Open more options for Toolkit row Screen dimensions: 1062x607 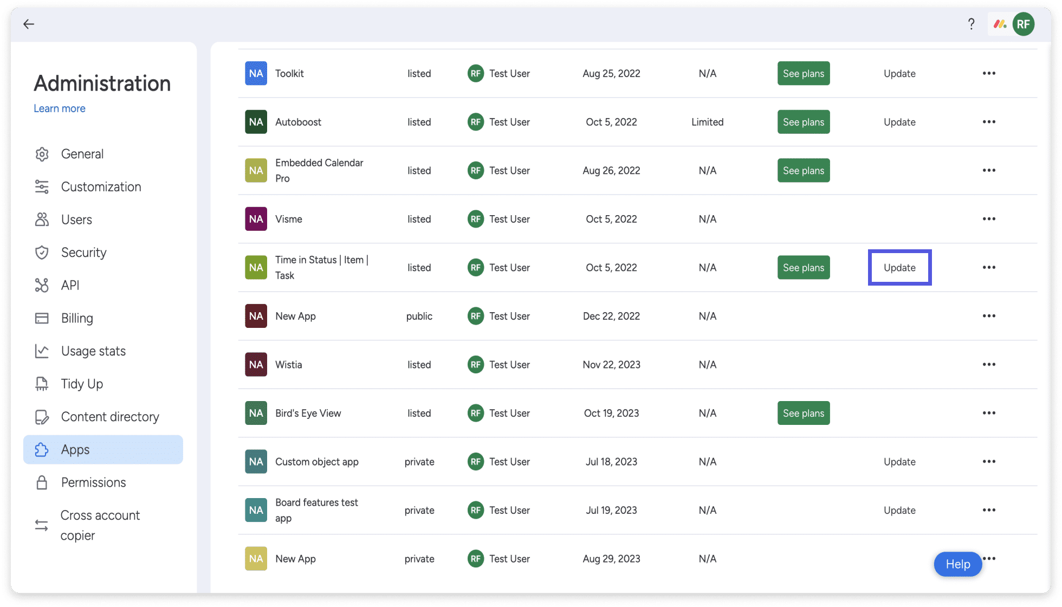click(x=989, y=73)
